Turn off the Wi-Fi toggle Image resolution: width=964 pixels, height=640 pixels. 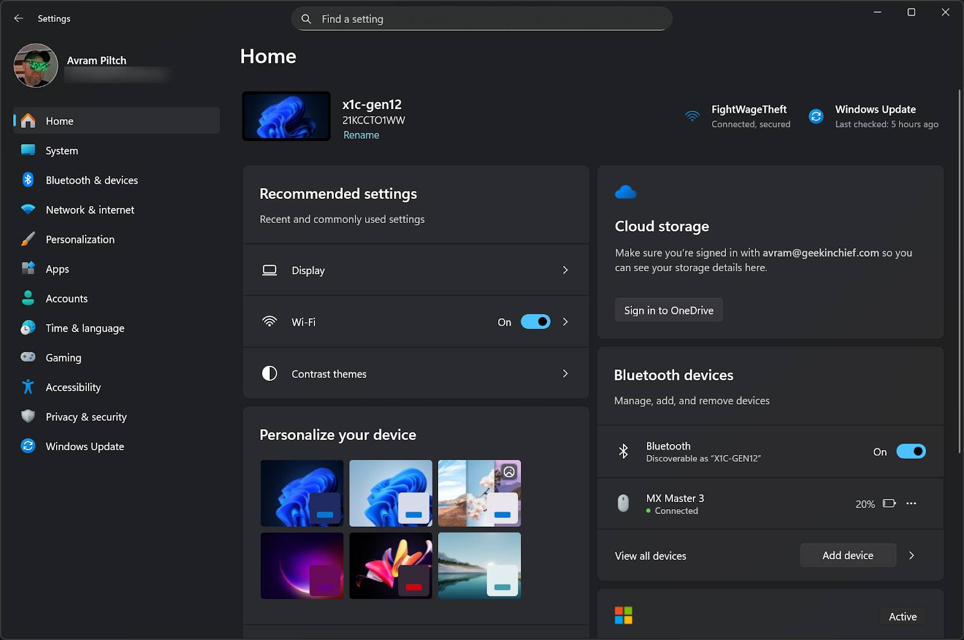pos(536,322)
